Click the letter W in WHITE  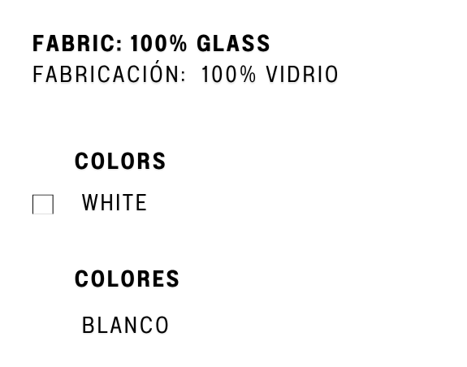92,203
